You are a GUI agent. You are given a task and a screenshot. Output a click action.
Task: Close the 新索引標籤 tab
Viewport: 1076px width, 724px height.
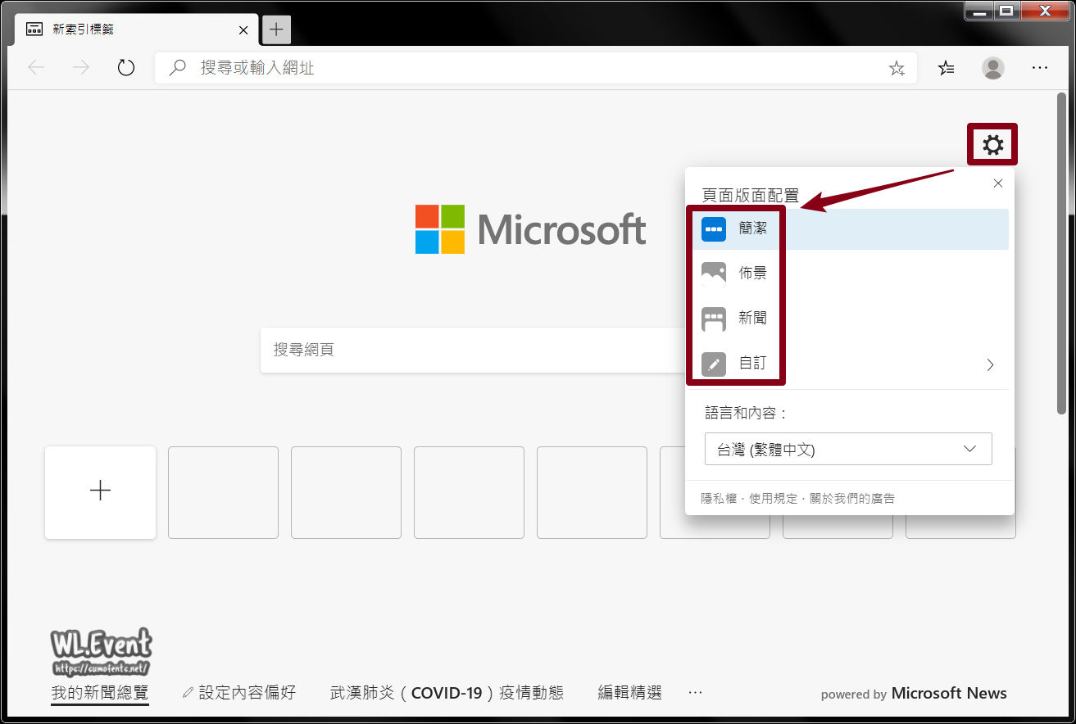[243, 30]
